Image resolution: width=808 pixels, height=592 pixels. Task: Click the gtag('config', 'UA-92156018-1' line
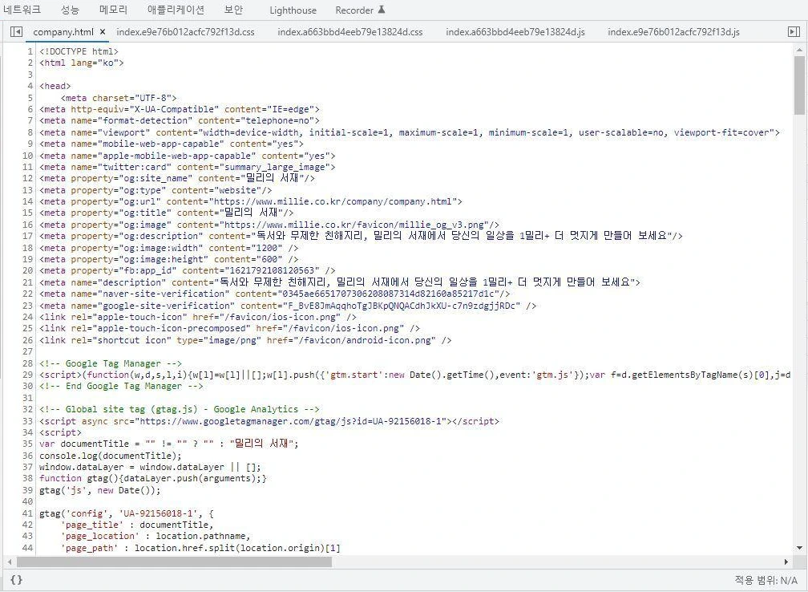coord(127,513)
